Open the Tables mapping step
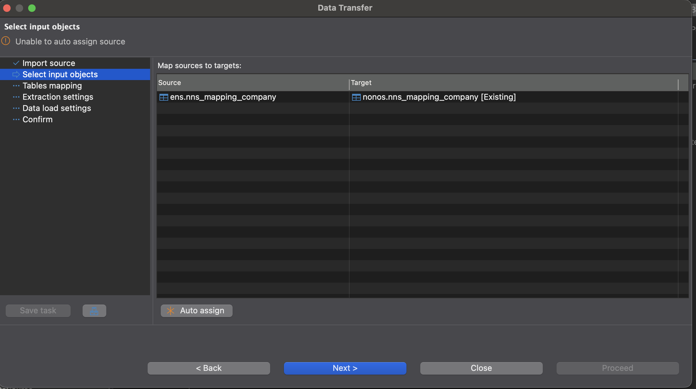696x389 pixels. pyautogui.click(x=52, y=86)
